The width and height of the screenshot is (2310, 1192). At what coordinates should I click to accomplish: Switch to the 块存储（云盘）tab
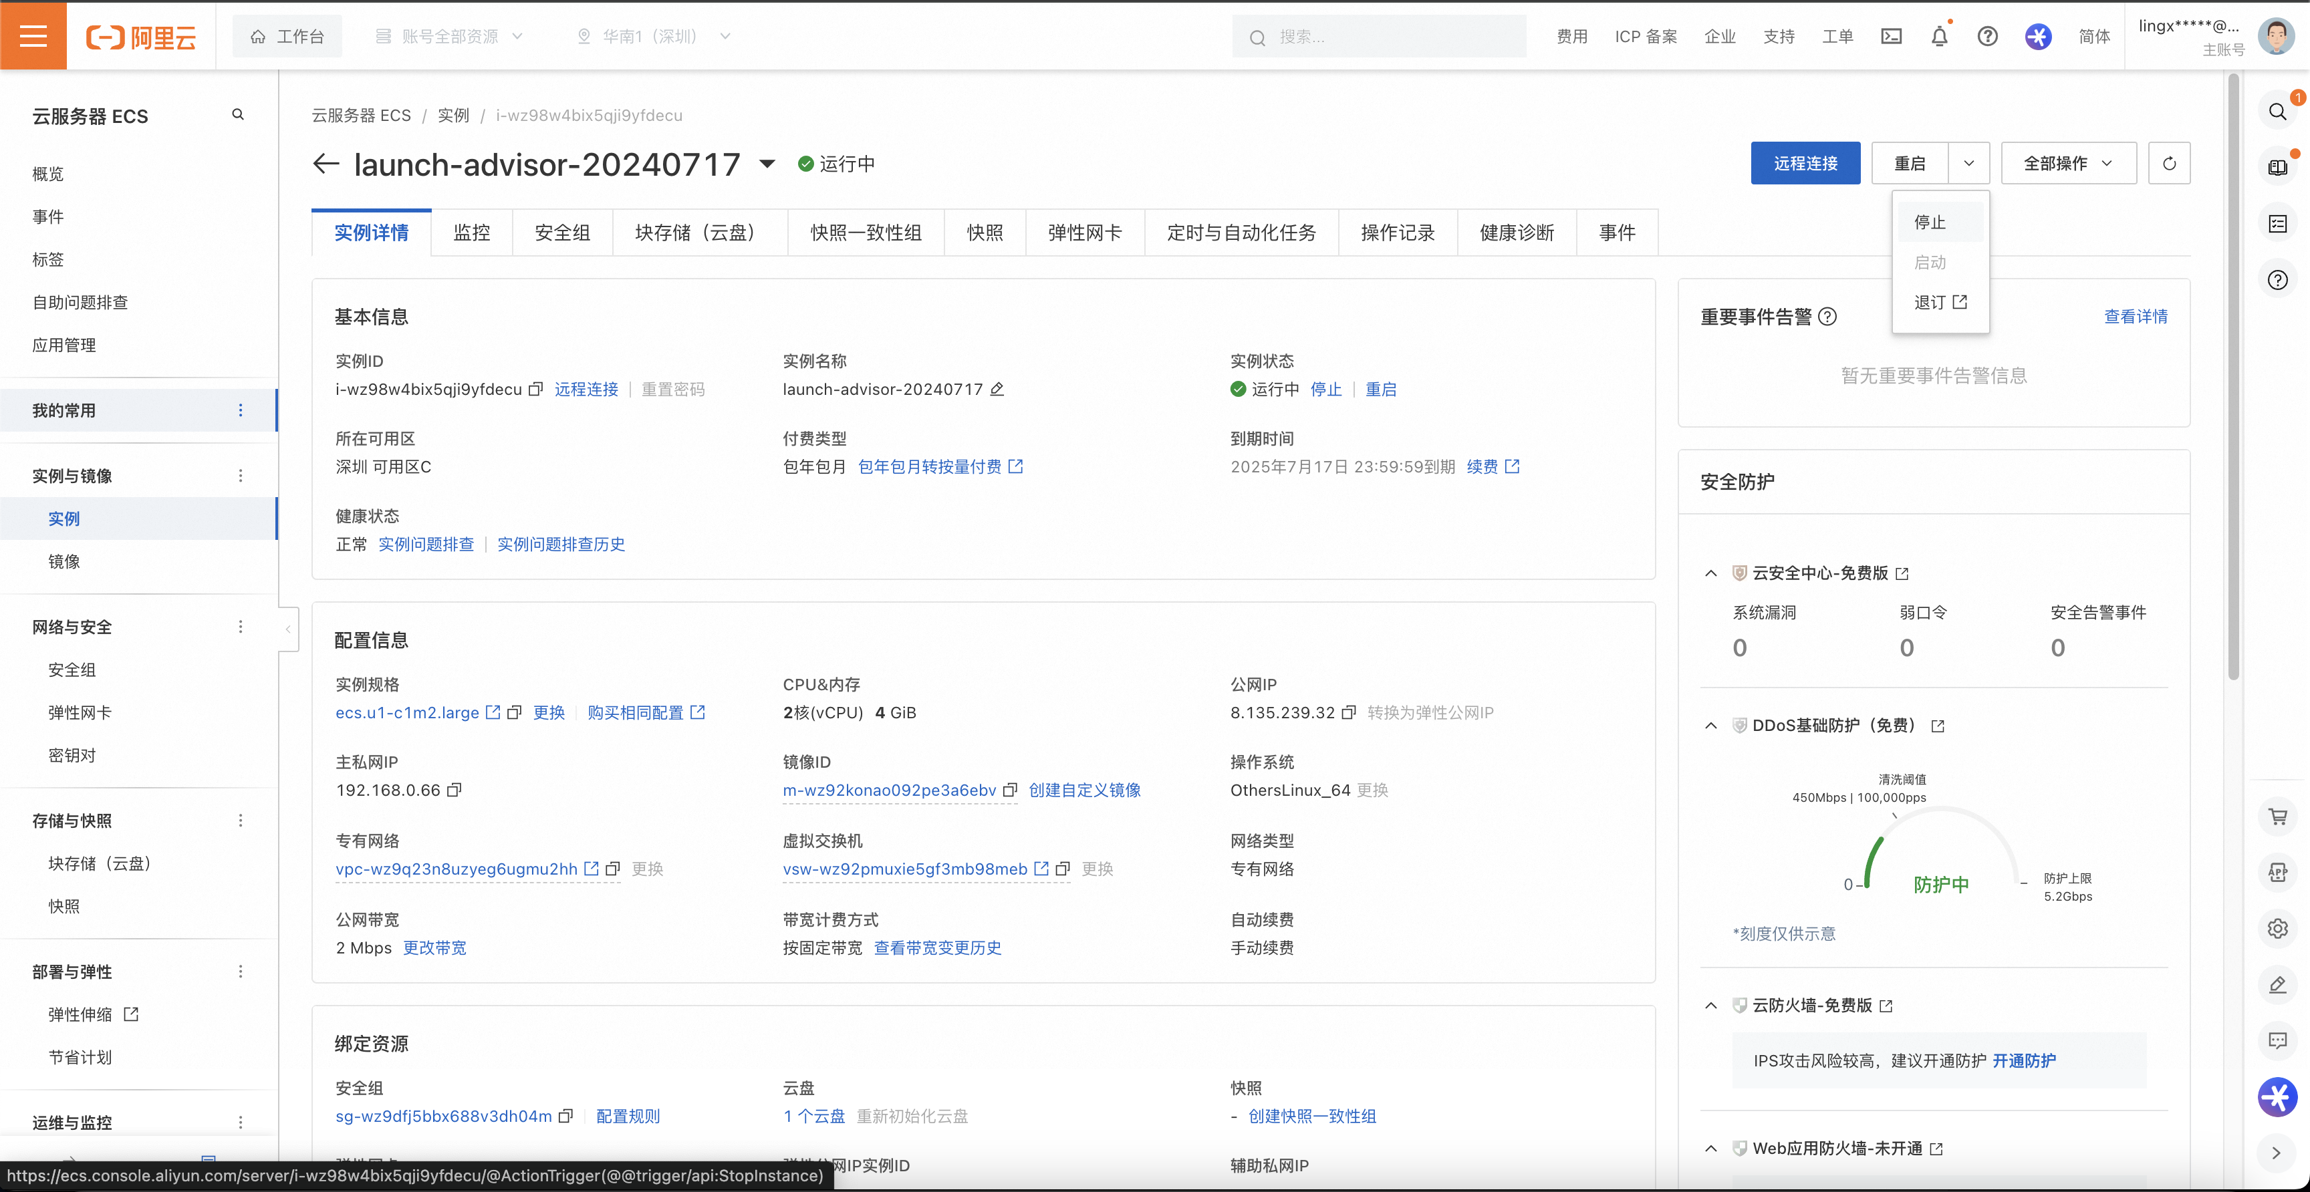(x=699, y=233)
